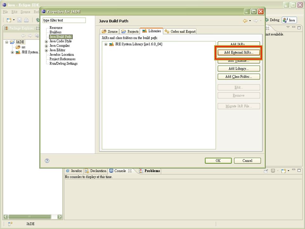Switch to the Projects tab
Viewport: 305px width, 229px height.
130,31
